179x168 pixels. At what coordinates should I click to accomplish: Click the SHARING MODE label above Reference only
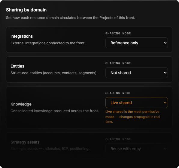point(118,33)
